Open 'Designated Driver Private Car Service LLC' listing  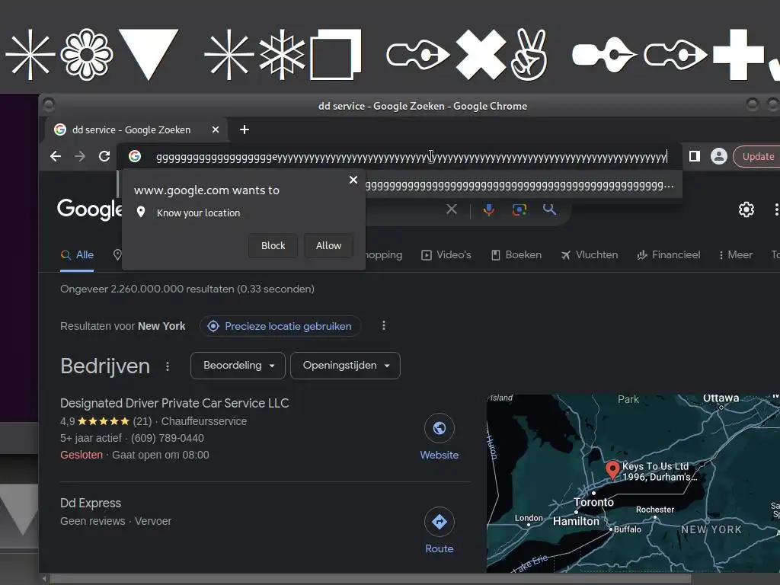coord(174,403)
